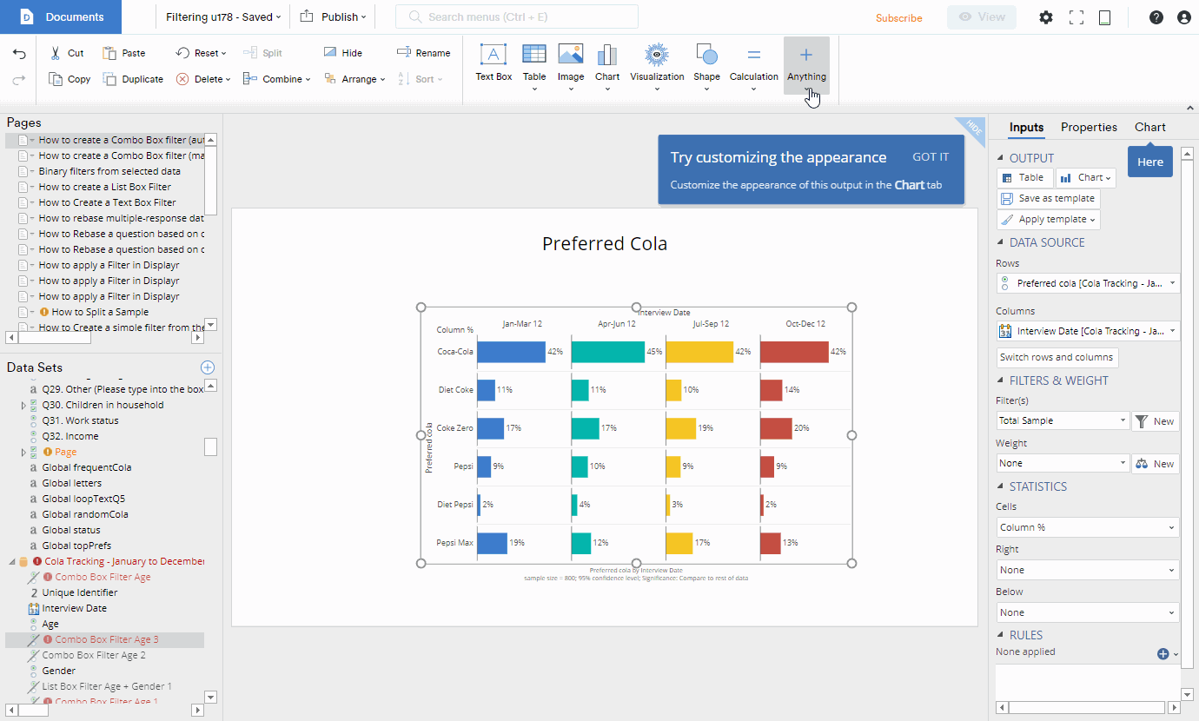Add a new data set with plus icon
This screenshot has width=1199, height=721.
[208, 367]
